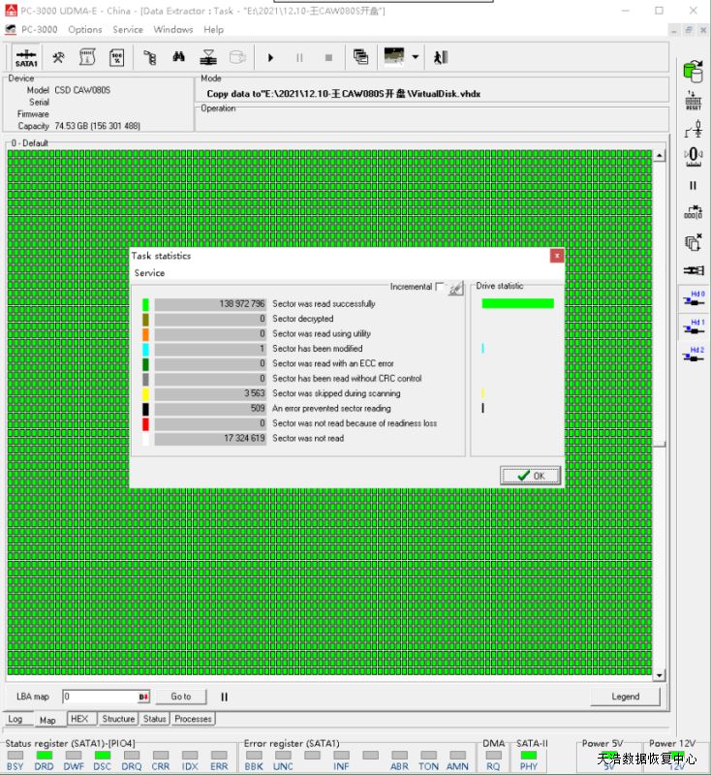The image size is (711, 775).
Task: Open the hammer and wrench utilities tool
Action: click(58, 57)
